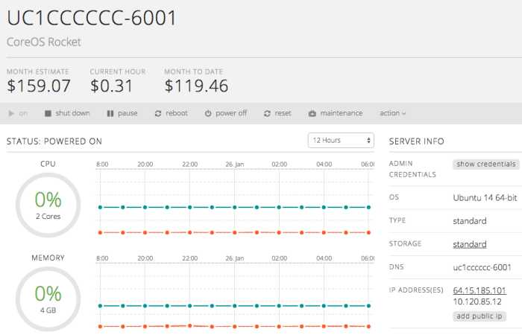Open the 12 Hours time range dropdown
The image size is (522, 335).
coord(341,141)
